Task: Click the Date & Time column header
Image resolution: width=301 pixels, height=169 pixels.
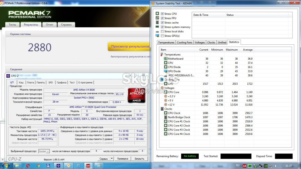Action: tap(208, 15)
